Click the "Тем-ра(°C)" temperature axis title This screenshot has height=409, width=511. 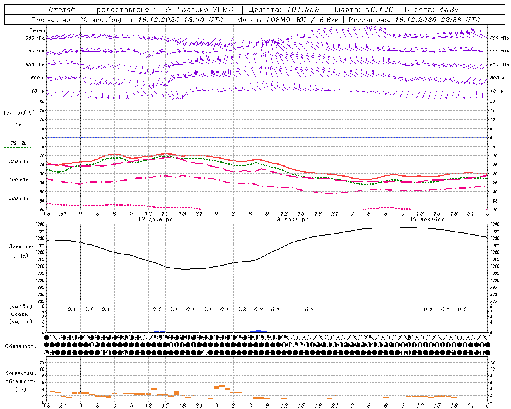coord(19,113)
